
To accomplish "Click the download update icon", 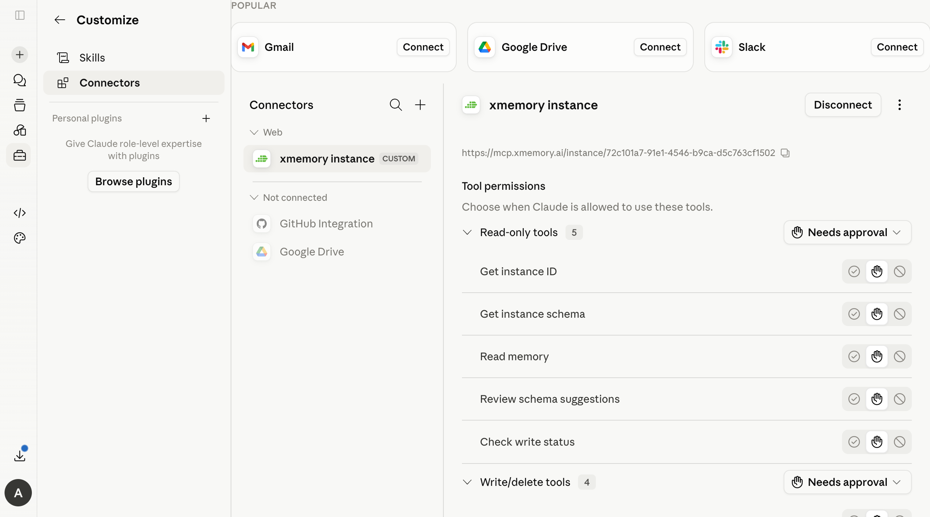I will tap(20, 456).
